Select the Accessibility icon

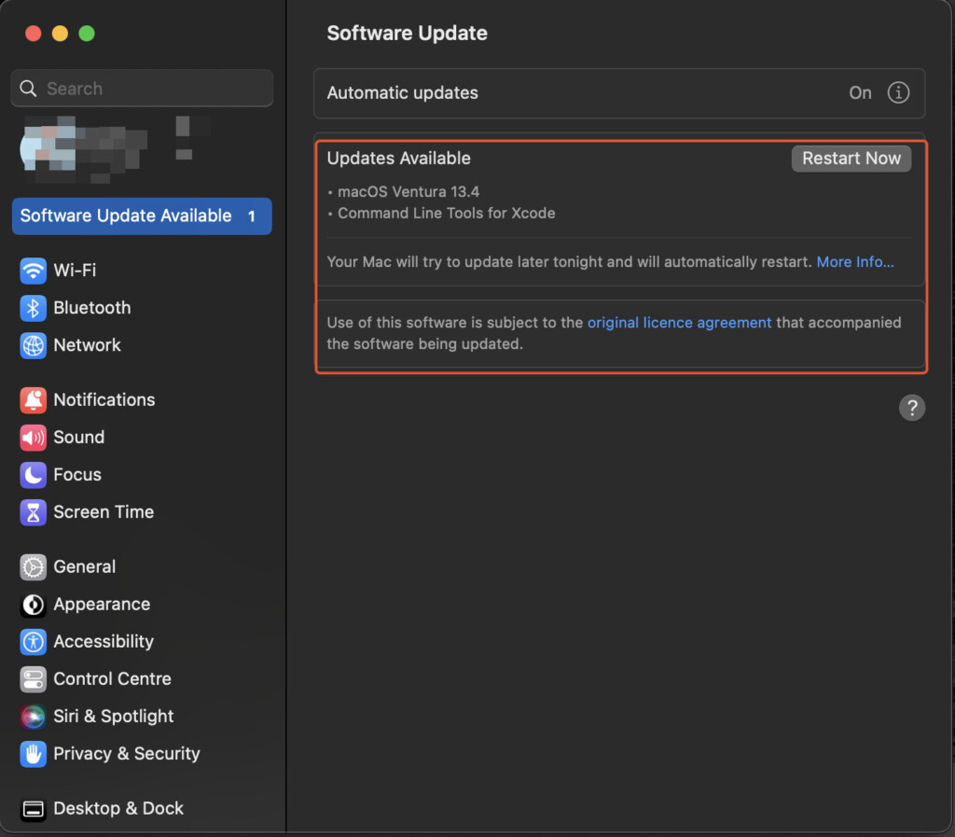click(33, 642)
